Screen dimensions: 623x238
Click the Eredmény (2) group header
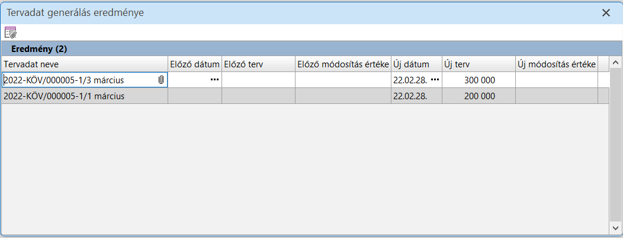coord(39,48)
